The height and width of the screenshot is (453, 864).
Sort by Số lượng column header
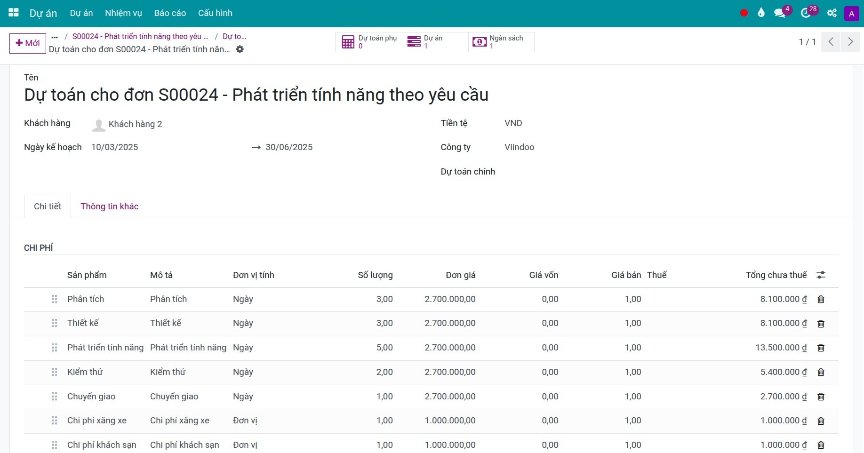(x=375, y=275)
